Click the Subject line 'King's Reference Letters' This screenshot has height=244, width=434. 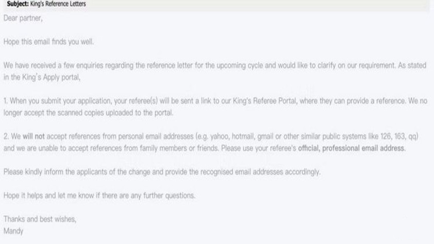[58, 4]
